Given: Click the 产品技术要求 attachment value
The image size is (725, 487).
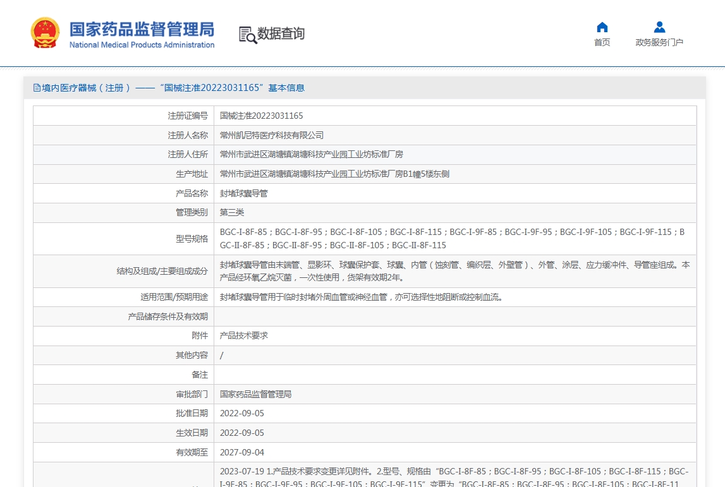Looking at the screenshot, I should pyautogui.click(x=244, y=336).
